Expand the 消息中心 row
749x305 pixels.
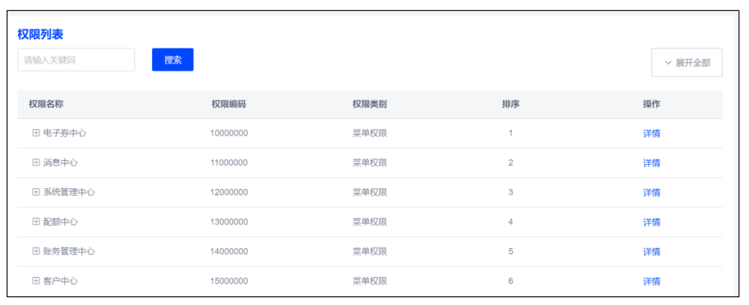[36, 162]
